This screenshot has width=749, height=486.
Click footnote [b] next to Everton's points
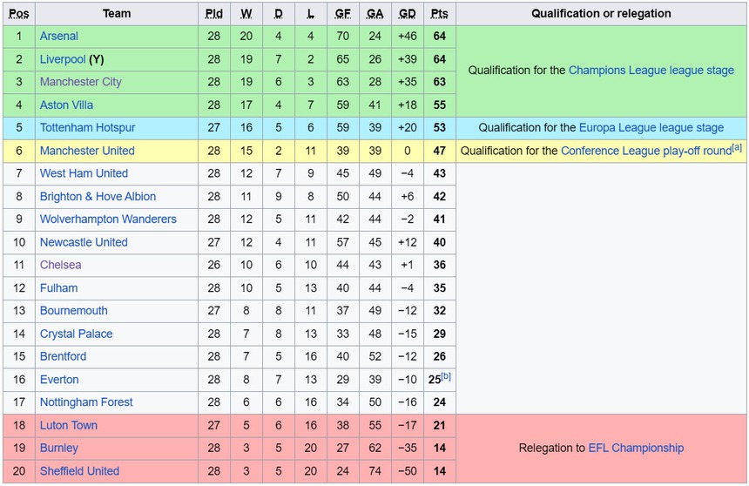click(x=446, y=376)
